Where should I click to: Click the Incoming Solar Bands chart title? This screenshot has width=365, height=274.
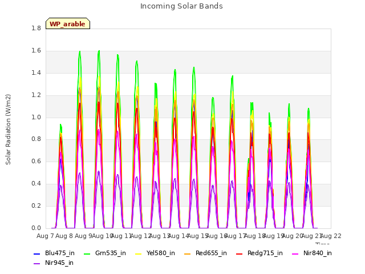181,6
